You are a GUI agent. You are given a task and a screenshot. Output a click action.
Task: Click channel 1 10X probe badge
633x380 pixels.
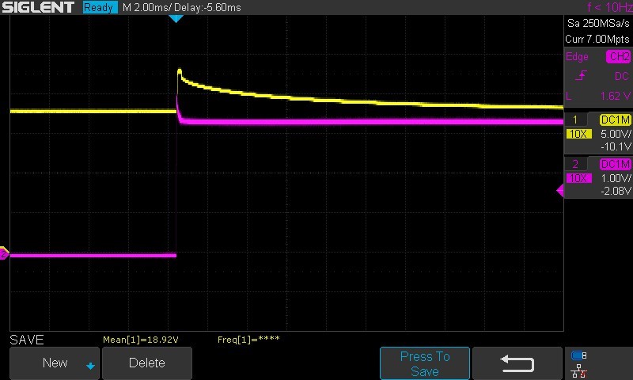579,134
